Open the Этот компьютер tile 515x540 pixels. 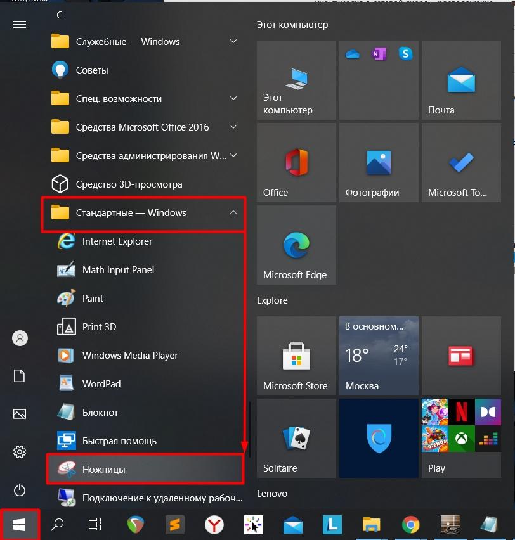pos(296,80)
